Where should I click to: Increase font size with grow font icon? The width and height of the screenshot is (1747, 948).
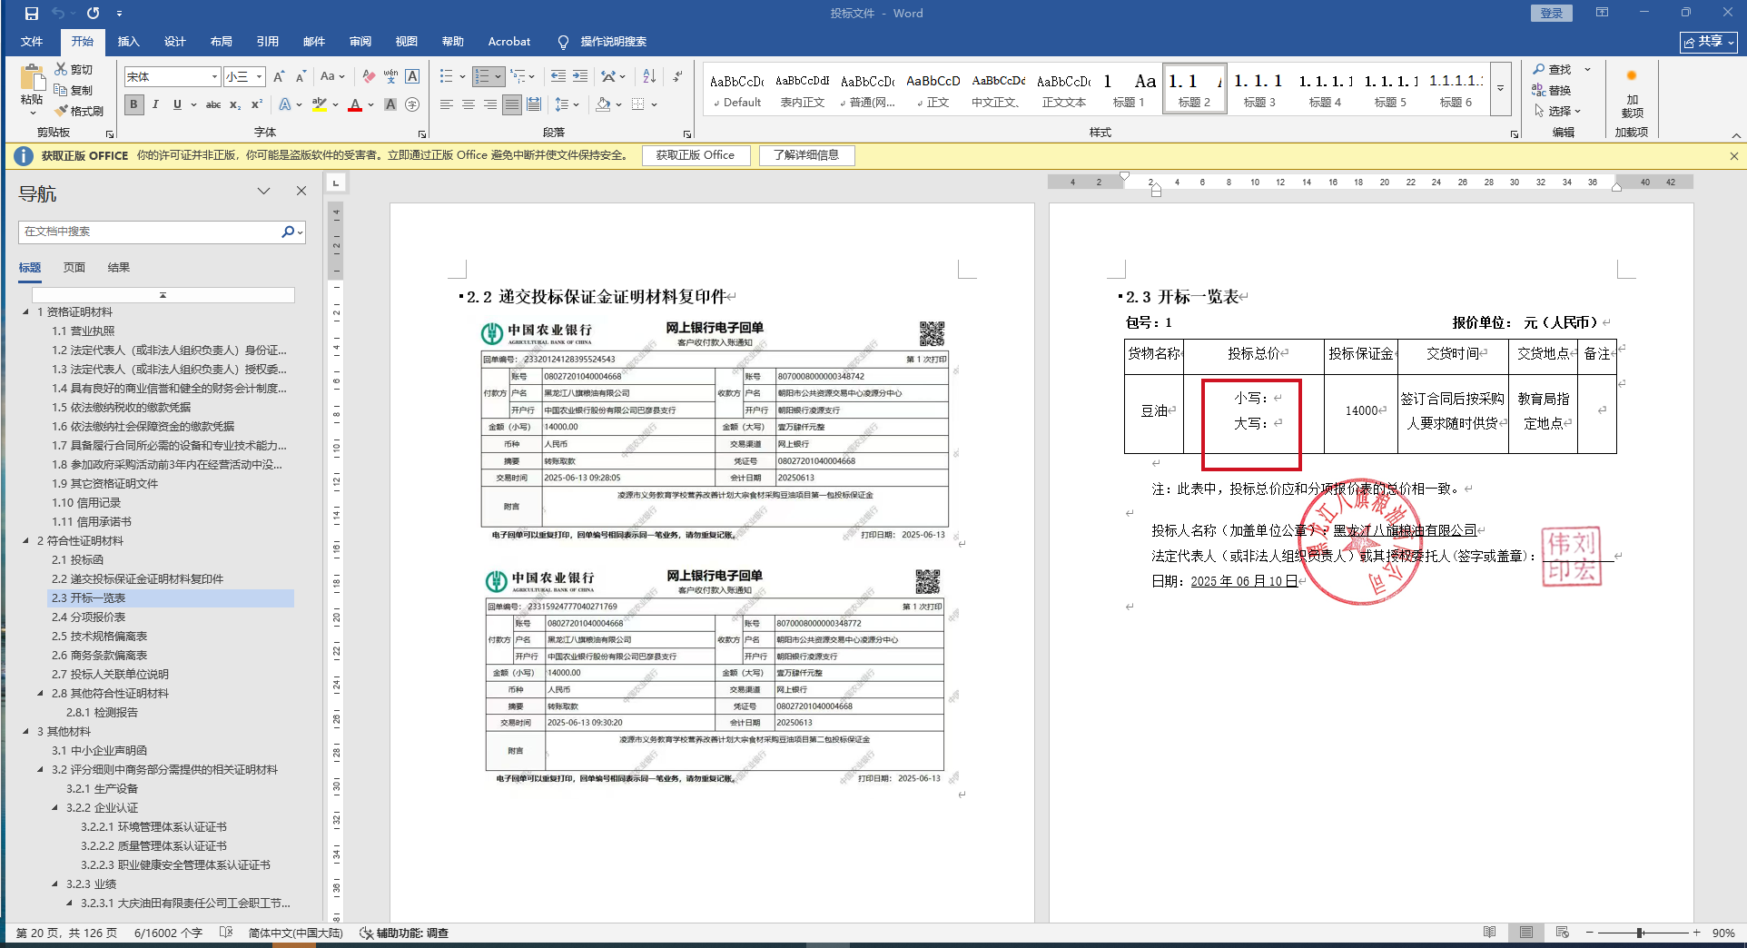[279, 76]
